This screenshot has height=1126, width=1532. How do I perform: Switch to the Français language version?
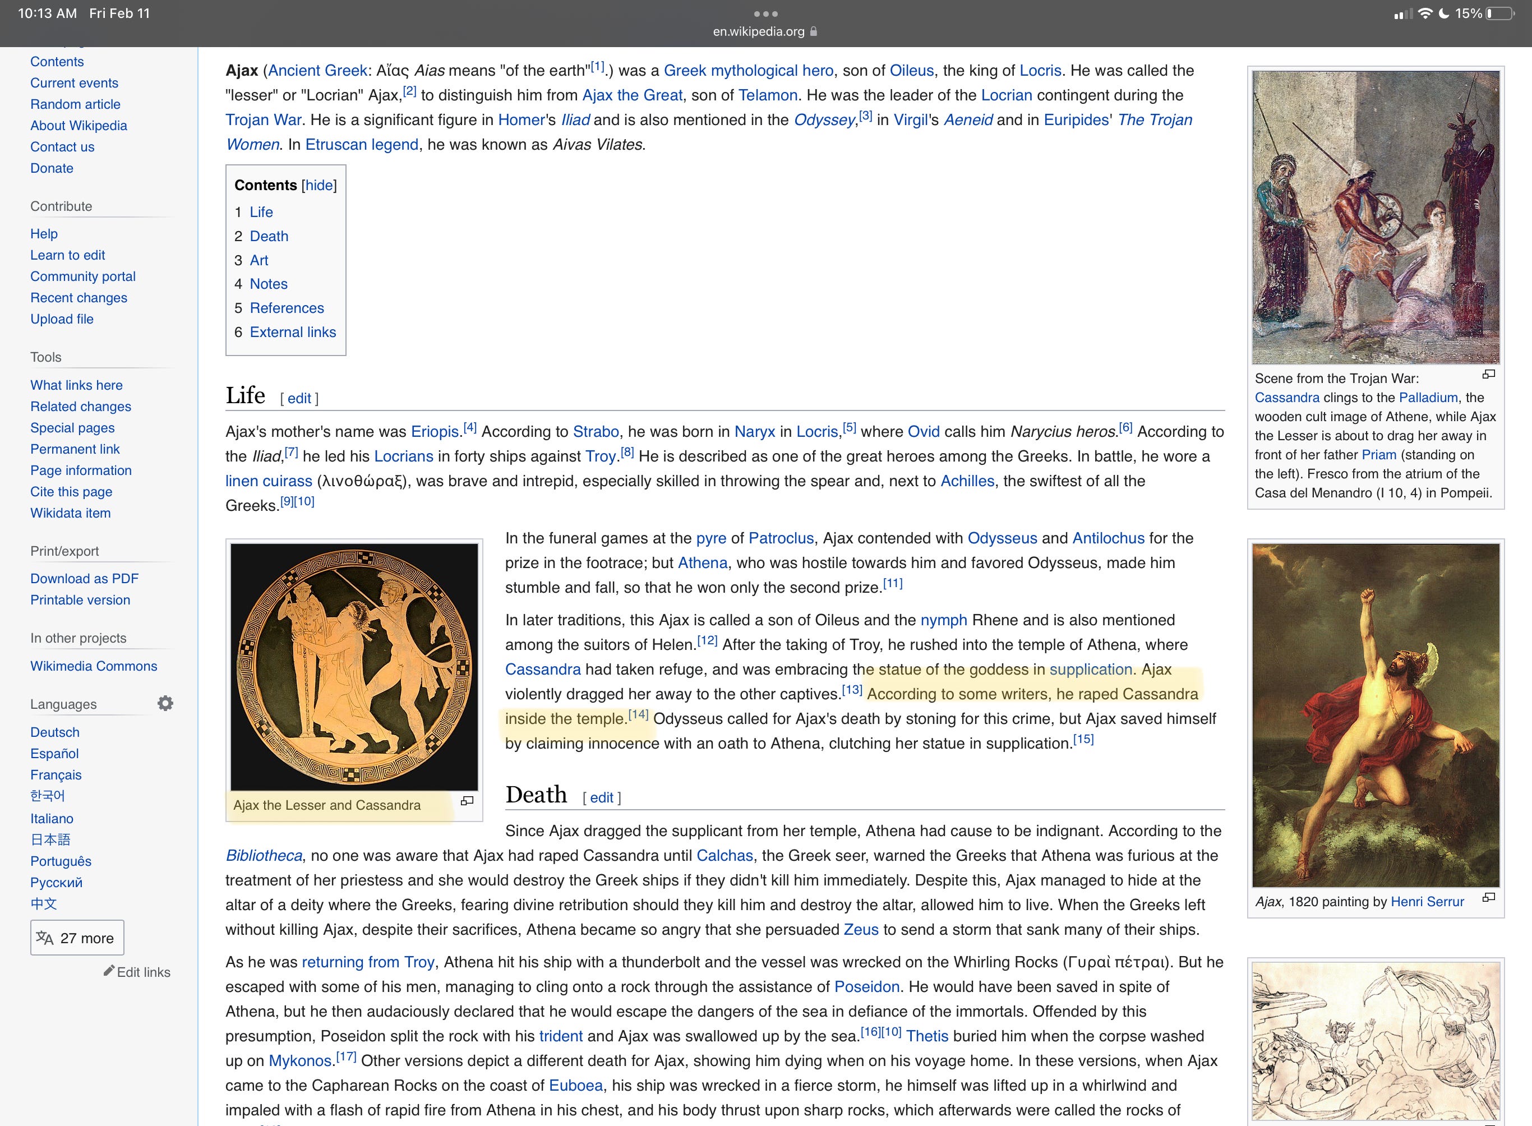pos(56,775)
